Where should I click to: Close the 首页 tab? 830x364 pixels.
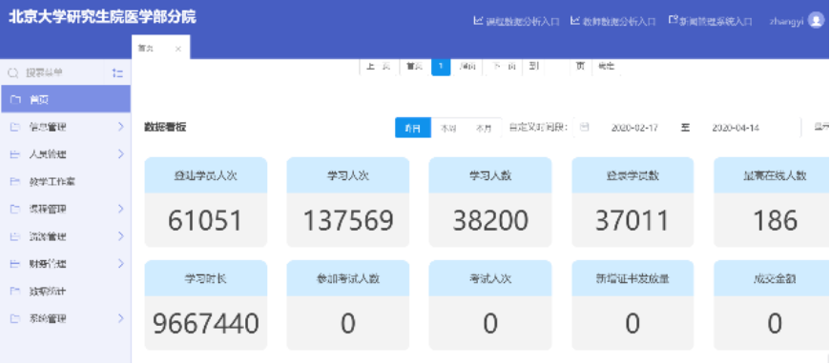coord(177,49)
